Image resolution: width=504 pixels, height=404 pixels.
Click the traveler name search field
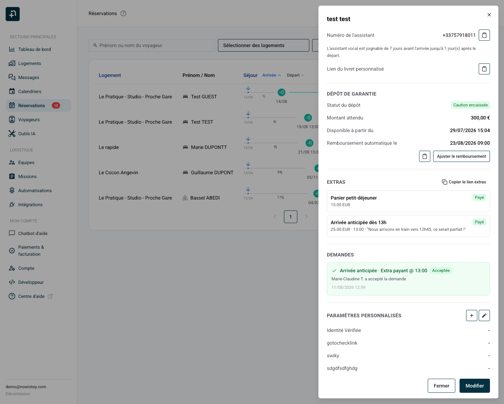point(152,45)
